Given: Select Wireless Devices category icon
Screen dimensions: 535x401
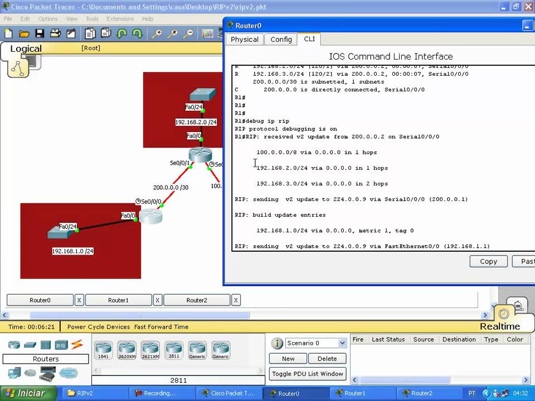Looking at the screenshot, I should 61,345.
